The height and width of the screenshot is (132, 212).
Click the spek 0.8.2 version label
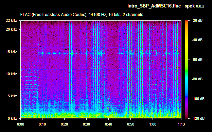pyautogui.click(x=195, y=6)
